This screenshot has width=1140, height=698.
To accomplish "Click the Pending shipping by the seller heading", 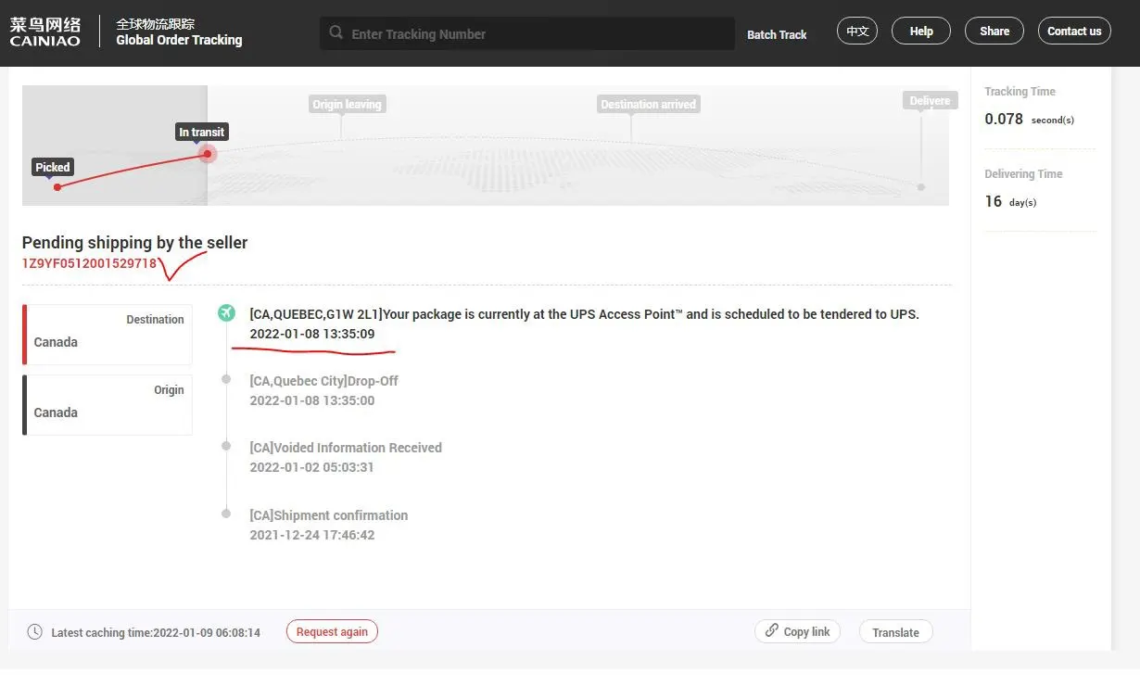I will click(134, 243).
